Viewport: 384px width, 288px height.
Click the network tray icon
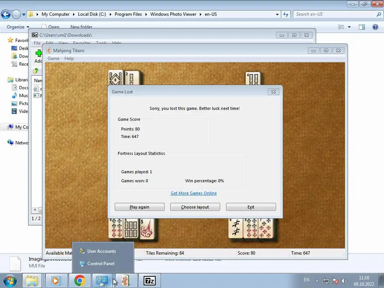[x=326, y=281]
